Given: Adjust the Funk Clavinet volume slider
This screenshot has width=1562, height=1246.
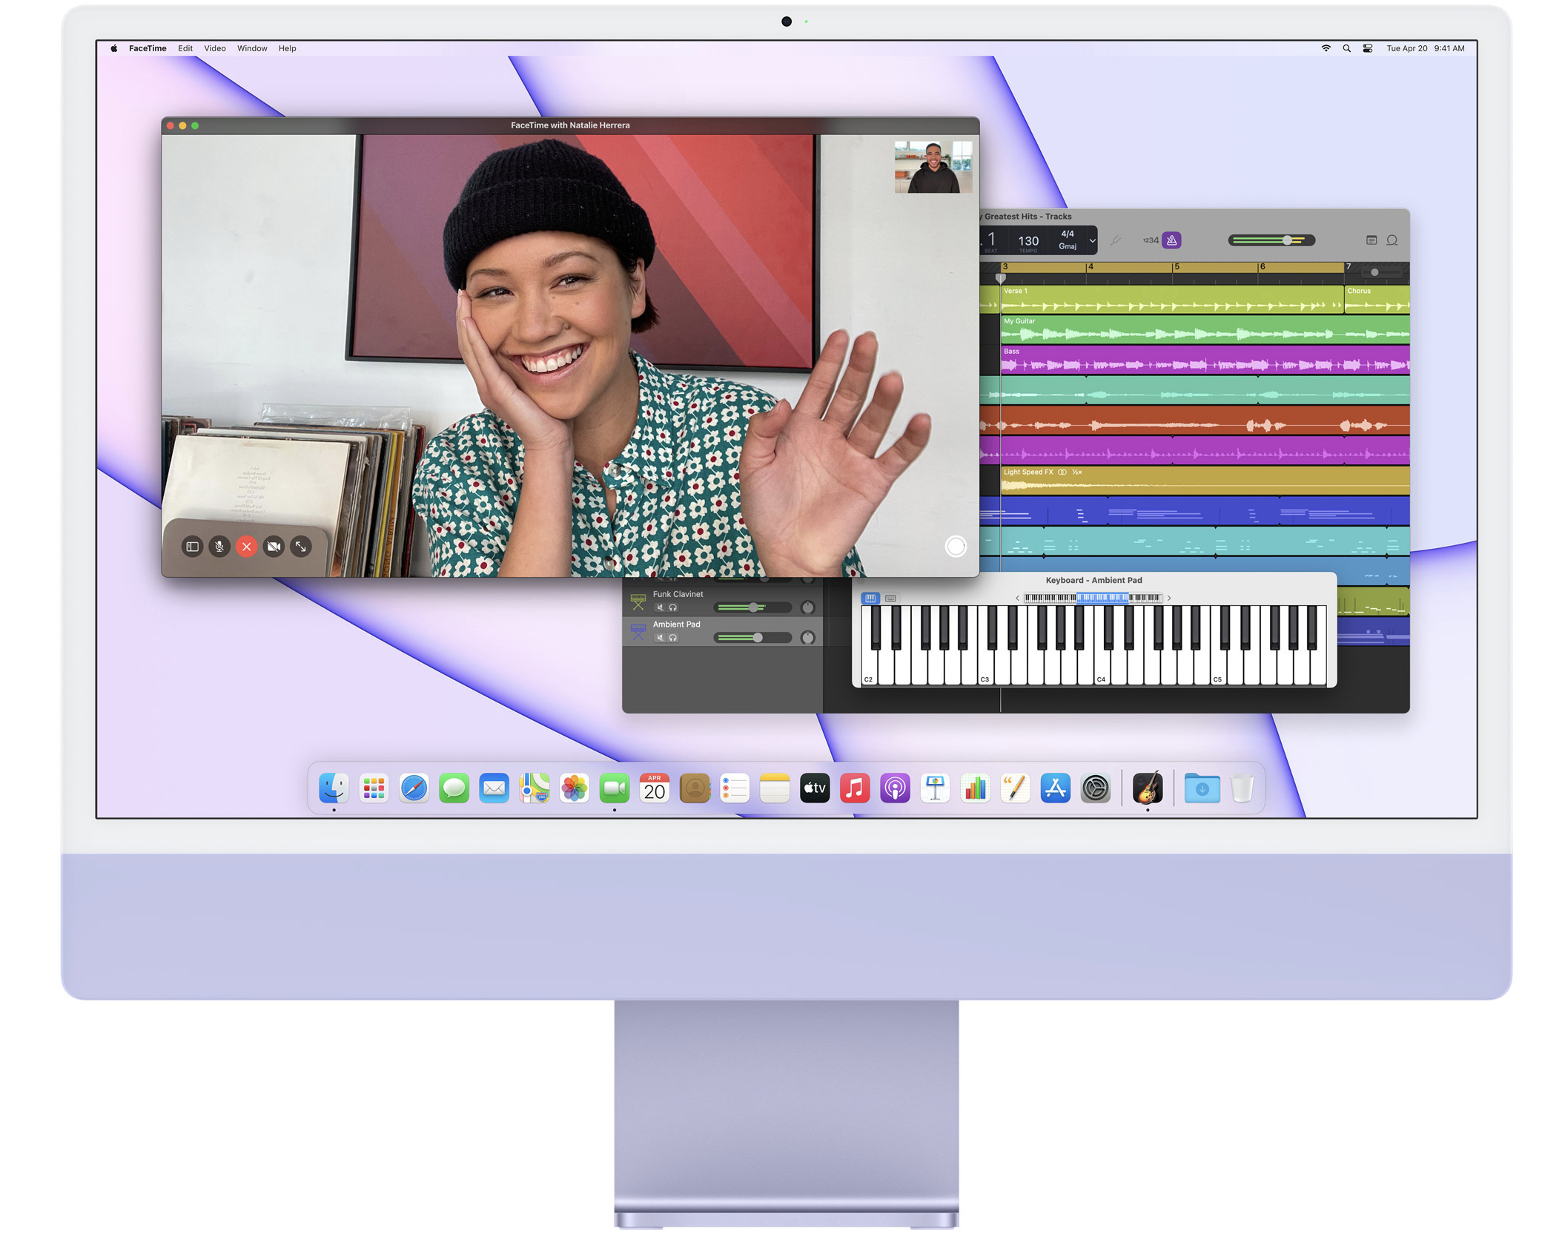Looking at the screenshot, I should [752, 608].
